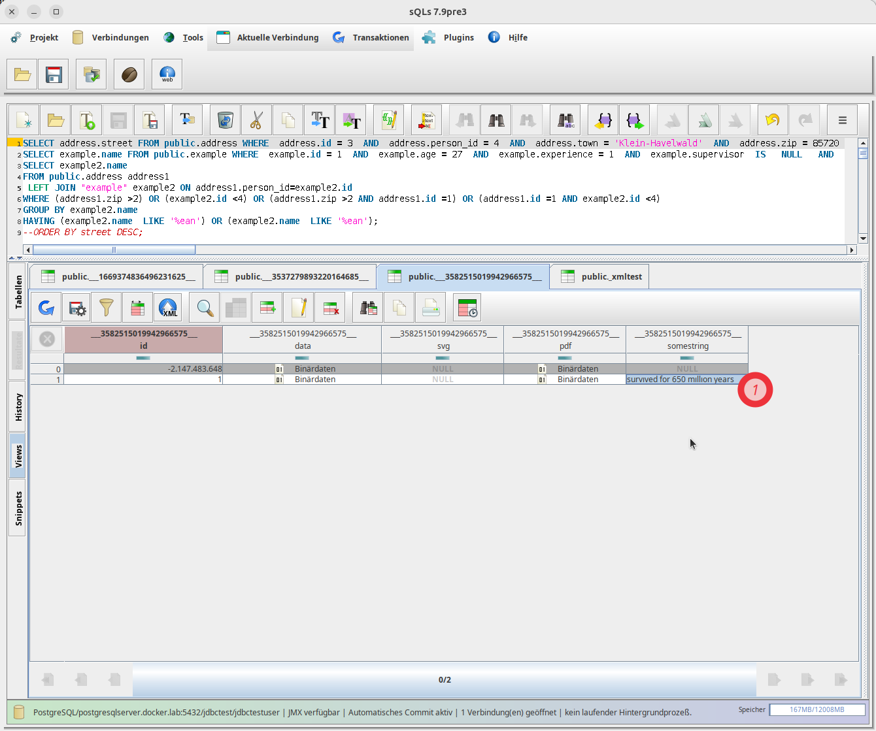
Task: Open the Hilfe menu
Action: 508,38
